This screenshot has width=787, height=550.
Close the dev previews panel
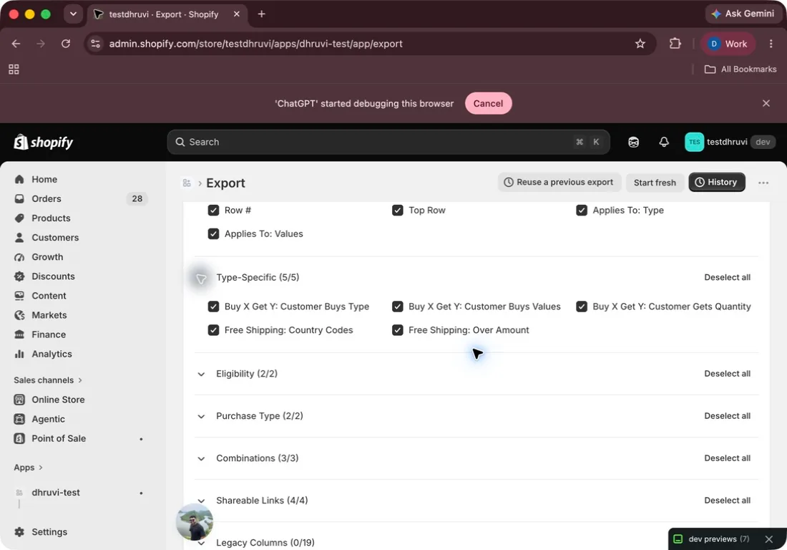[x=769, y=539]
